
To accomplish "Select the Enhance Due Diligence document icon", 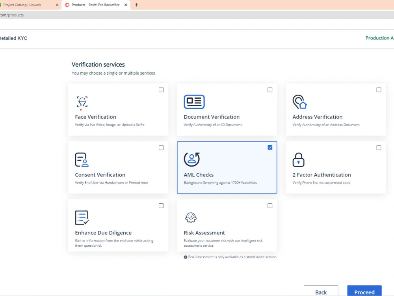I will 82,217.
